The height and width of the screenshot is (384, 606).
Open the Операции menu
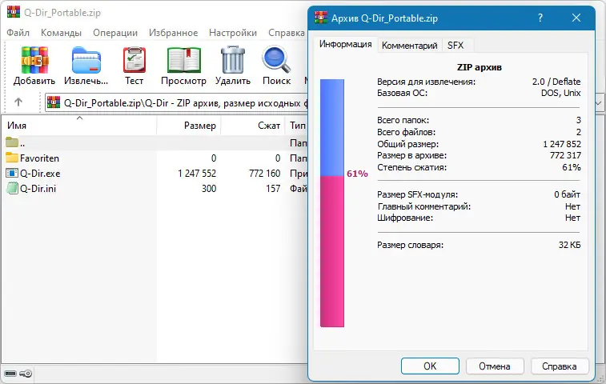tap(115, 33)
